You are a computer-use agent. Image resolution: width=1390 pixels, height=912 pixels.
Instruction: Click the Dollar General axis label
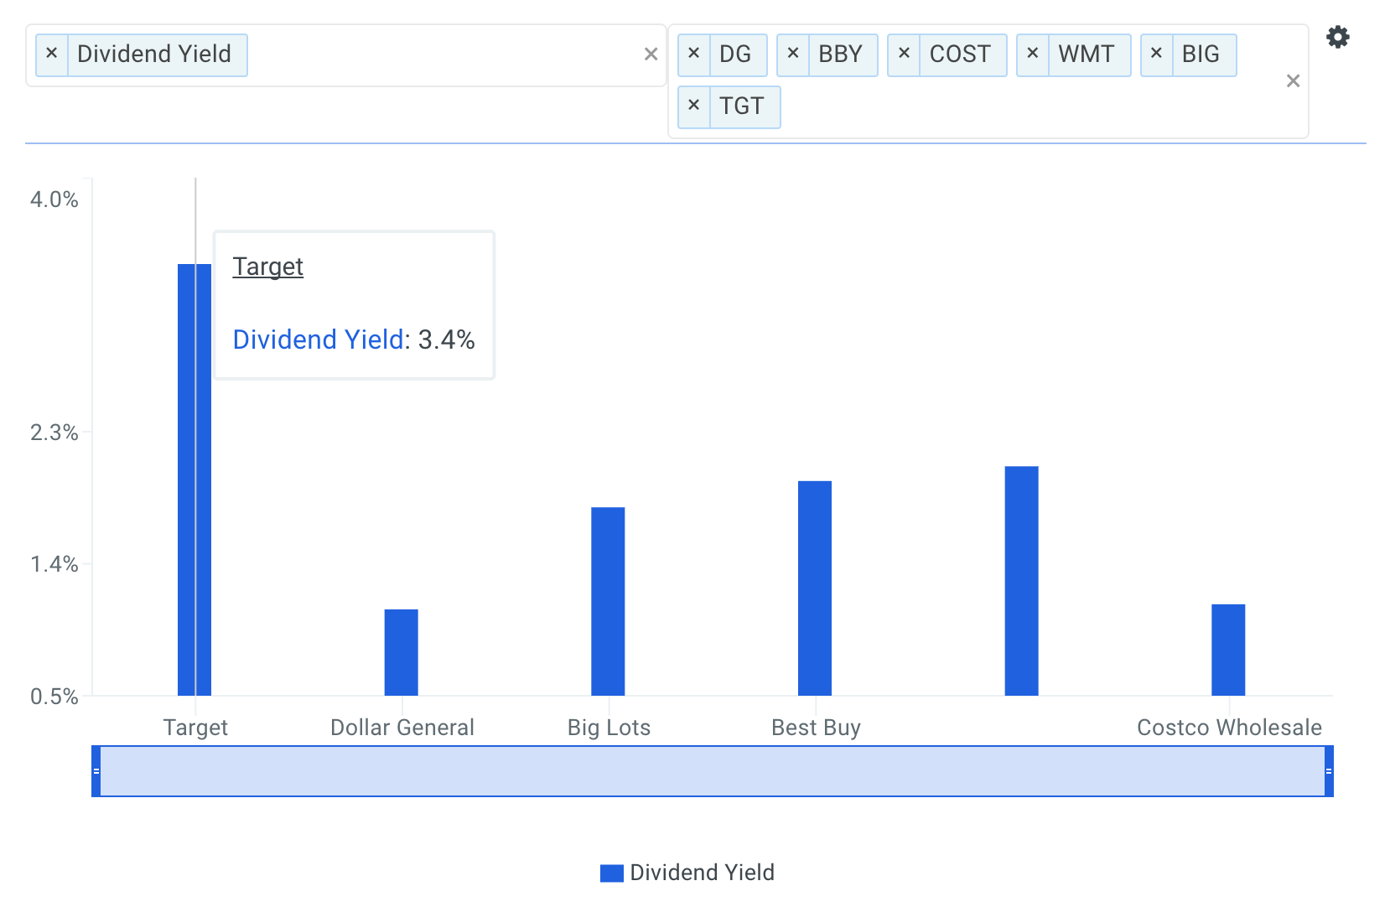[x=402, y=728]
